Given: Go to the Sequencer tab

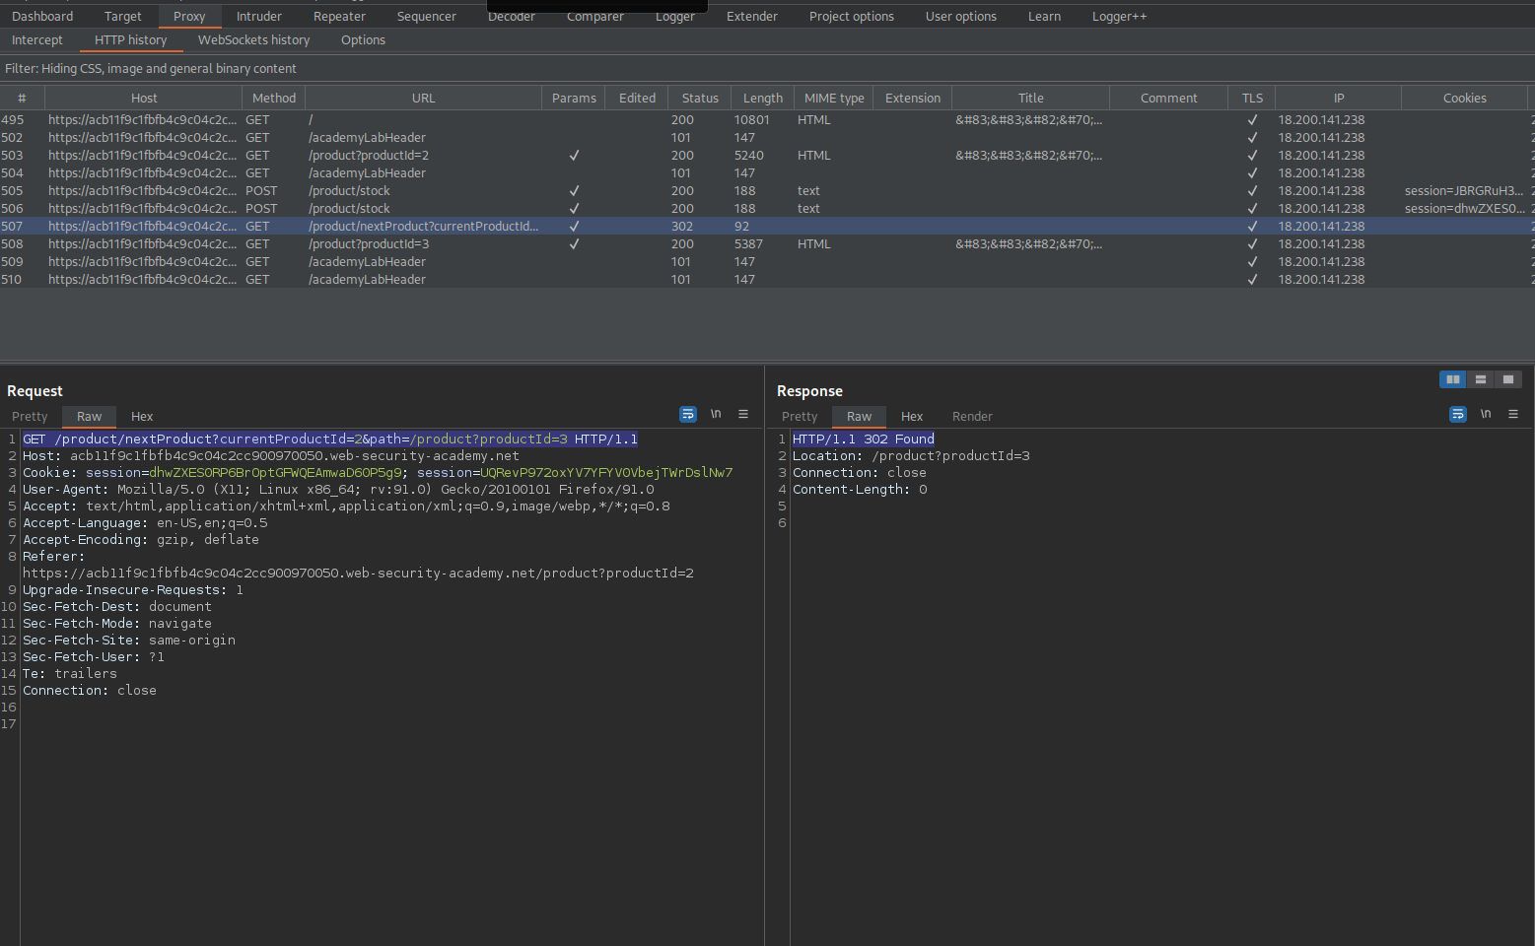Looking at the screenshot, I should click(x=427, y=17).
